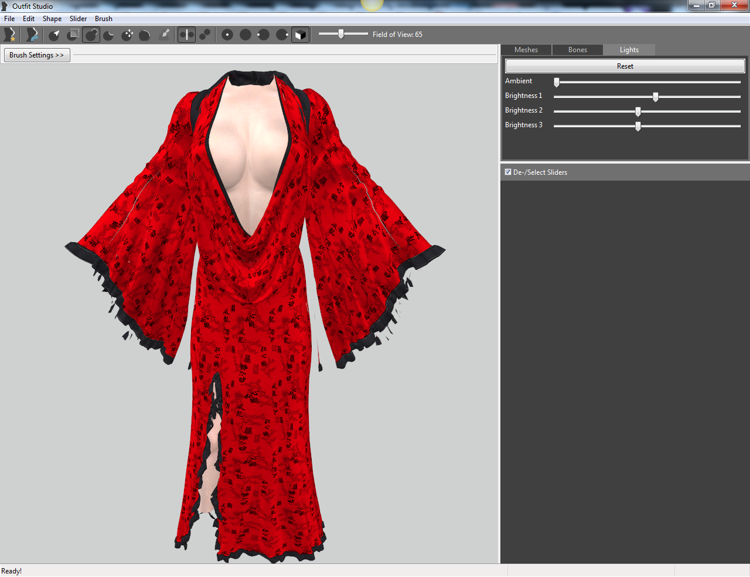The height and width of the screenshot is (577, 750).
Task: Maximize the Outfit Studio window
Action: coord(712,5)
